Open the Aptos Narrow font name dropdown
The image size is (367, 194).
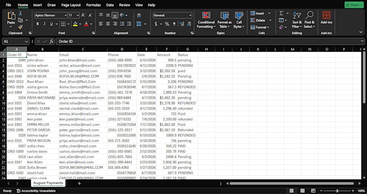point(65,16)
